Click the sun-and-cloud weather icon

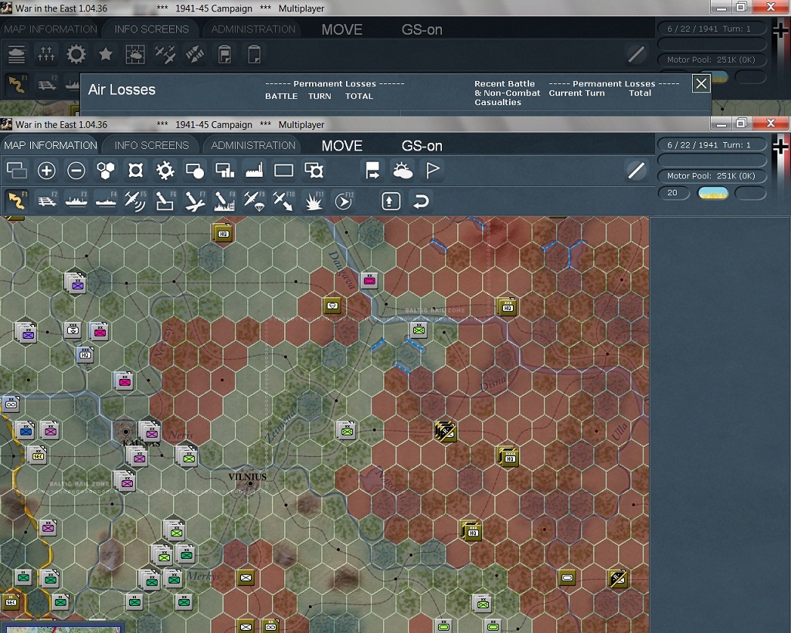402,171
